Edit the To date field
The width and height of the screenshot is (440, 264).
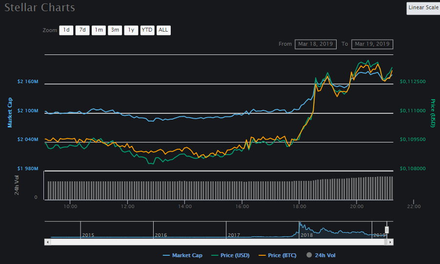tap(372, 44)
